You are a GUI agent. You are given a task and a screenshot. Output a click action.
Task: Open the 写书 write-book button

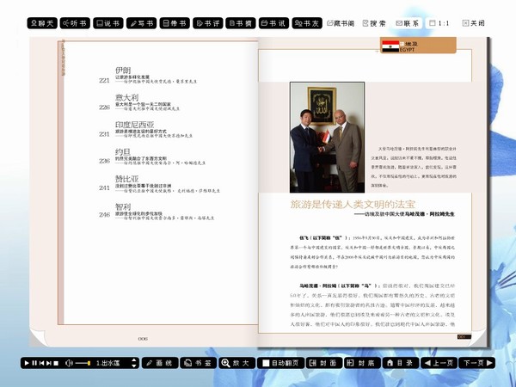click(x=142, y=23)
